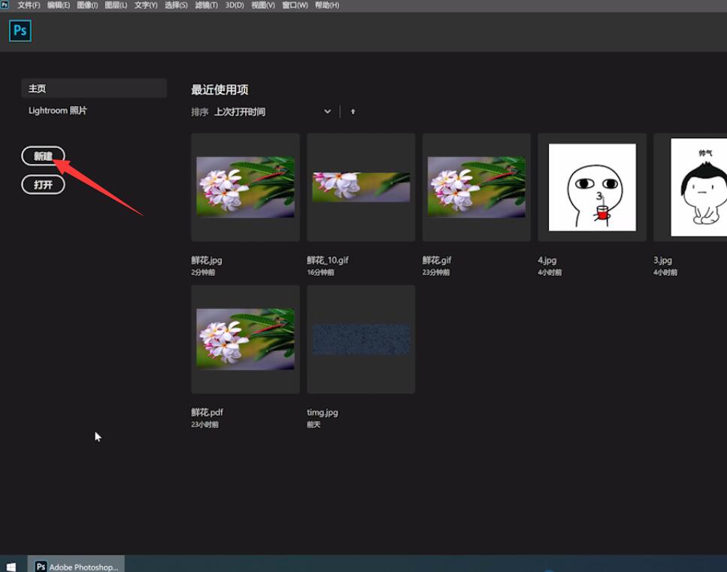Open the 4.jpg cartoon thumbnail
The height and width of the screenshot is (572, 727).
(592, 187)
